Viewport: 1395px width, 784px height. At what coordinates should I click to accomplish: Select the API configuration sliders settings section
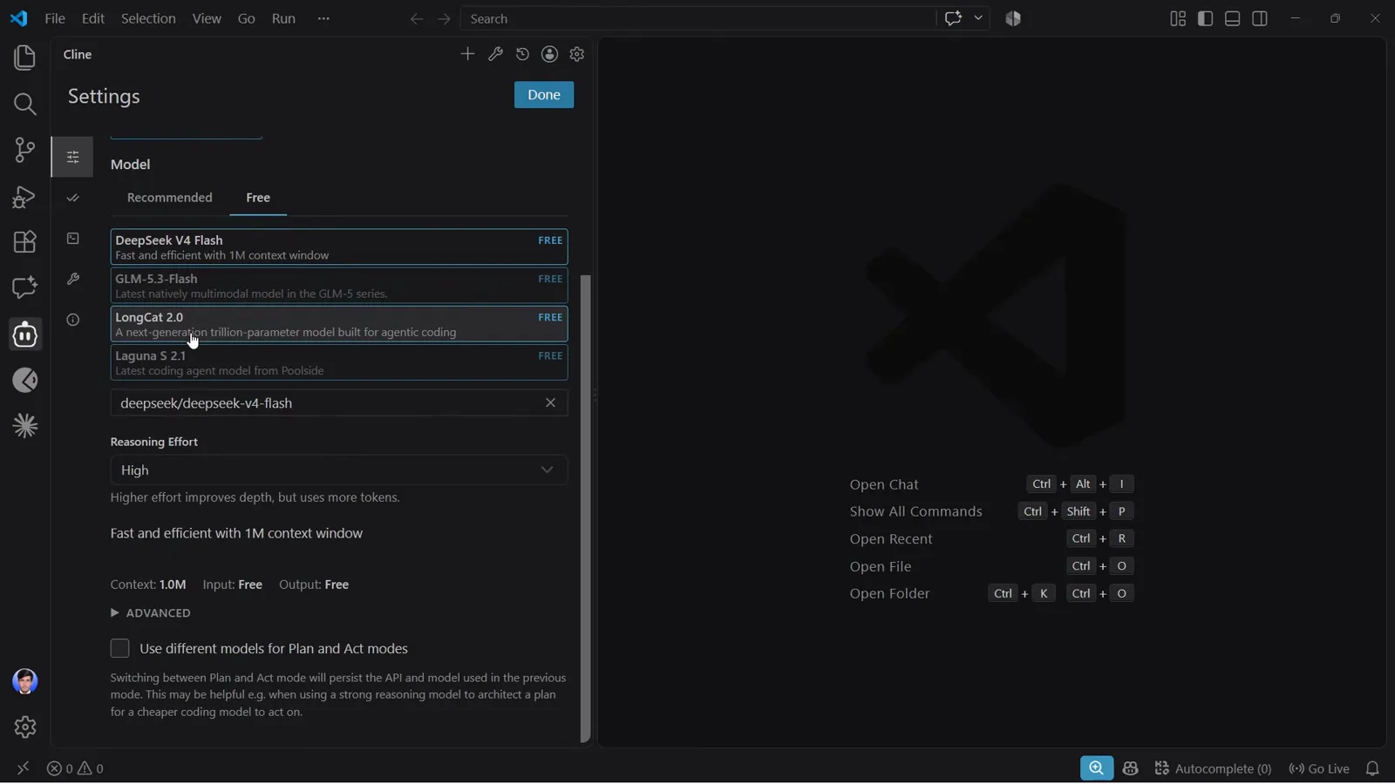(72, 158)
